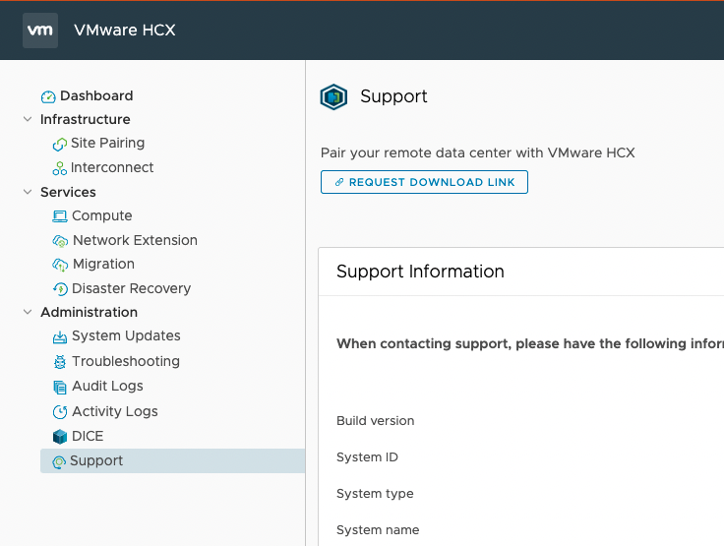This screenshot has height=546, width=724.
Task: Click the Troubleshooting bug icon
Action: 60,362
